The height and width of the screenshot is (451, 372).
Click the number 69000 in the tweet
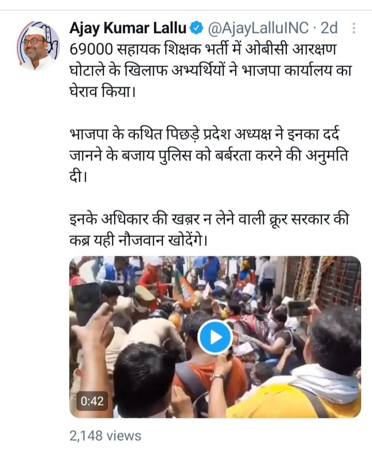pos(92,50)
